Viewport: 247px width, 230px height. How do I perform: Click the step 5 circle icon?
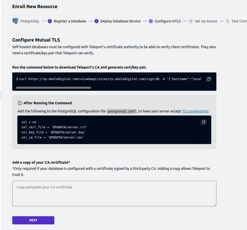tap(227, 21)
